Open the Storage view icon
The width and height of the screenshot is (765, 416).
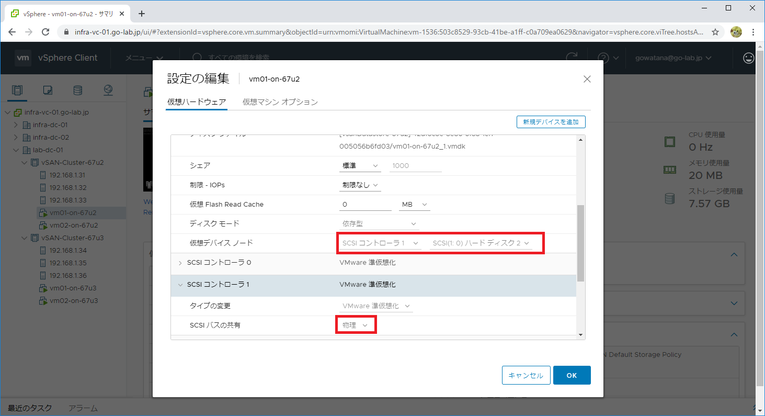point(77,90)
